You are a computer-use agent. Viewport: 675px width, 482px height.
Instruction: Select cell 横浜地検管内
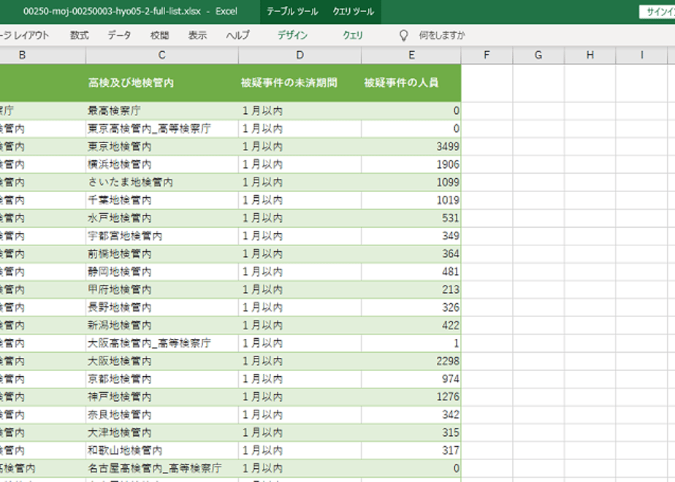point(162,164)
